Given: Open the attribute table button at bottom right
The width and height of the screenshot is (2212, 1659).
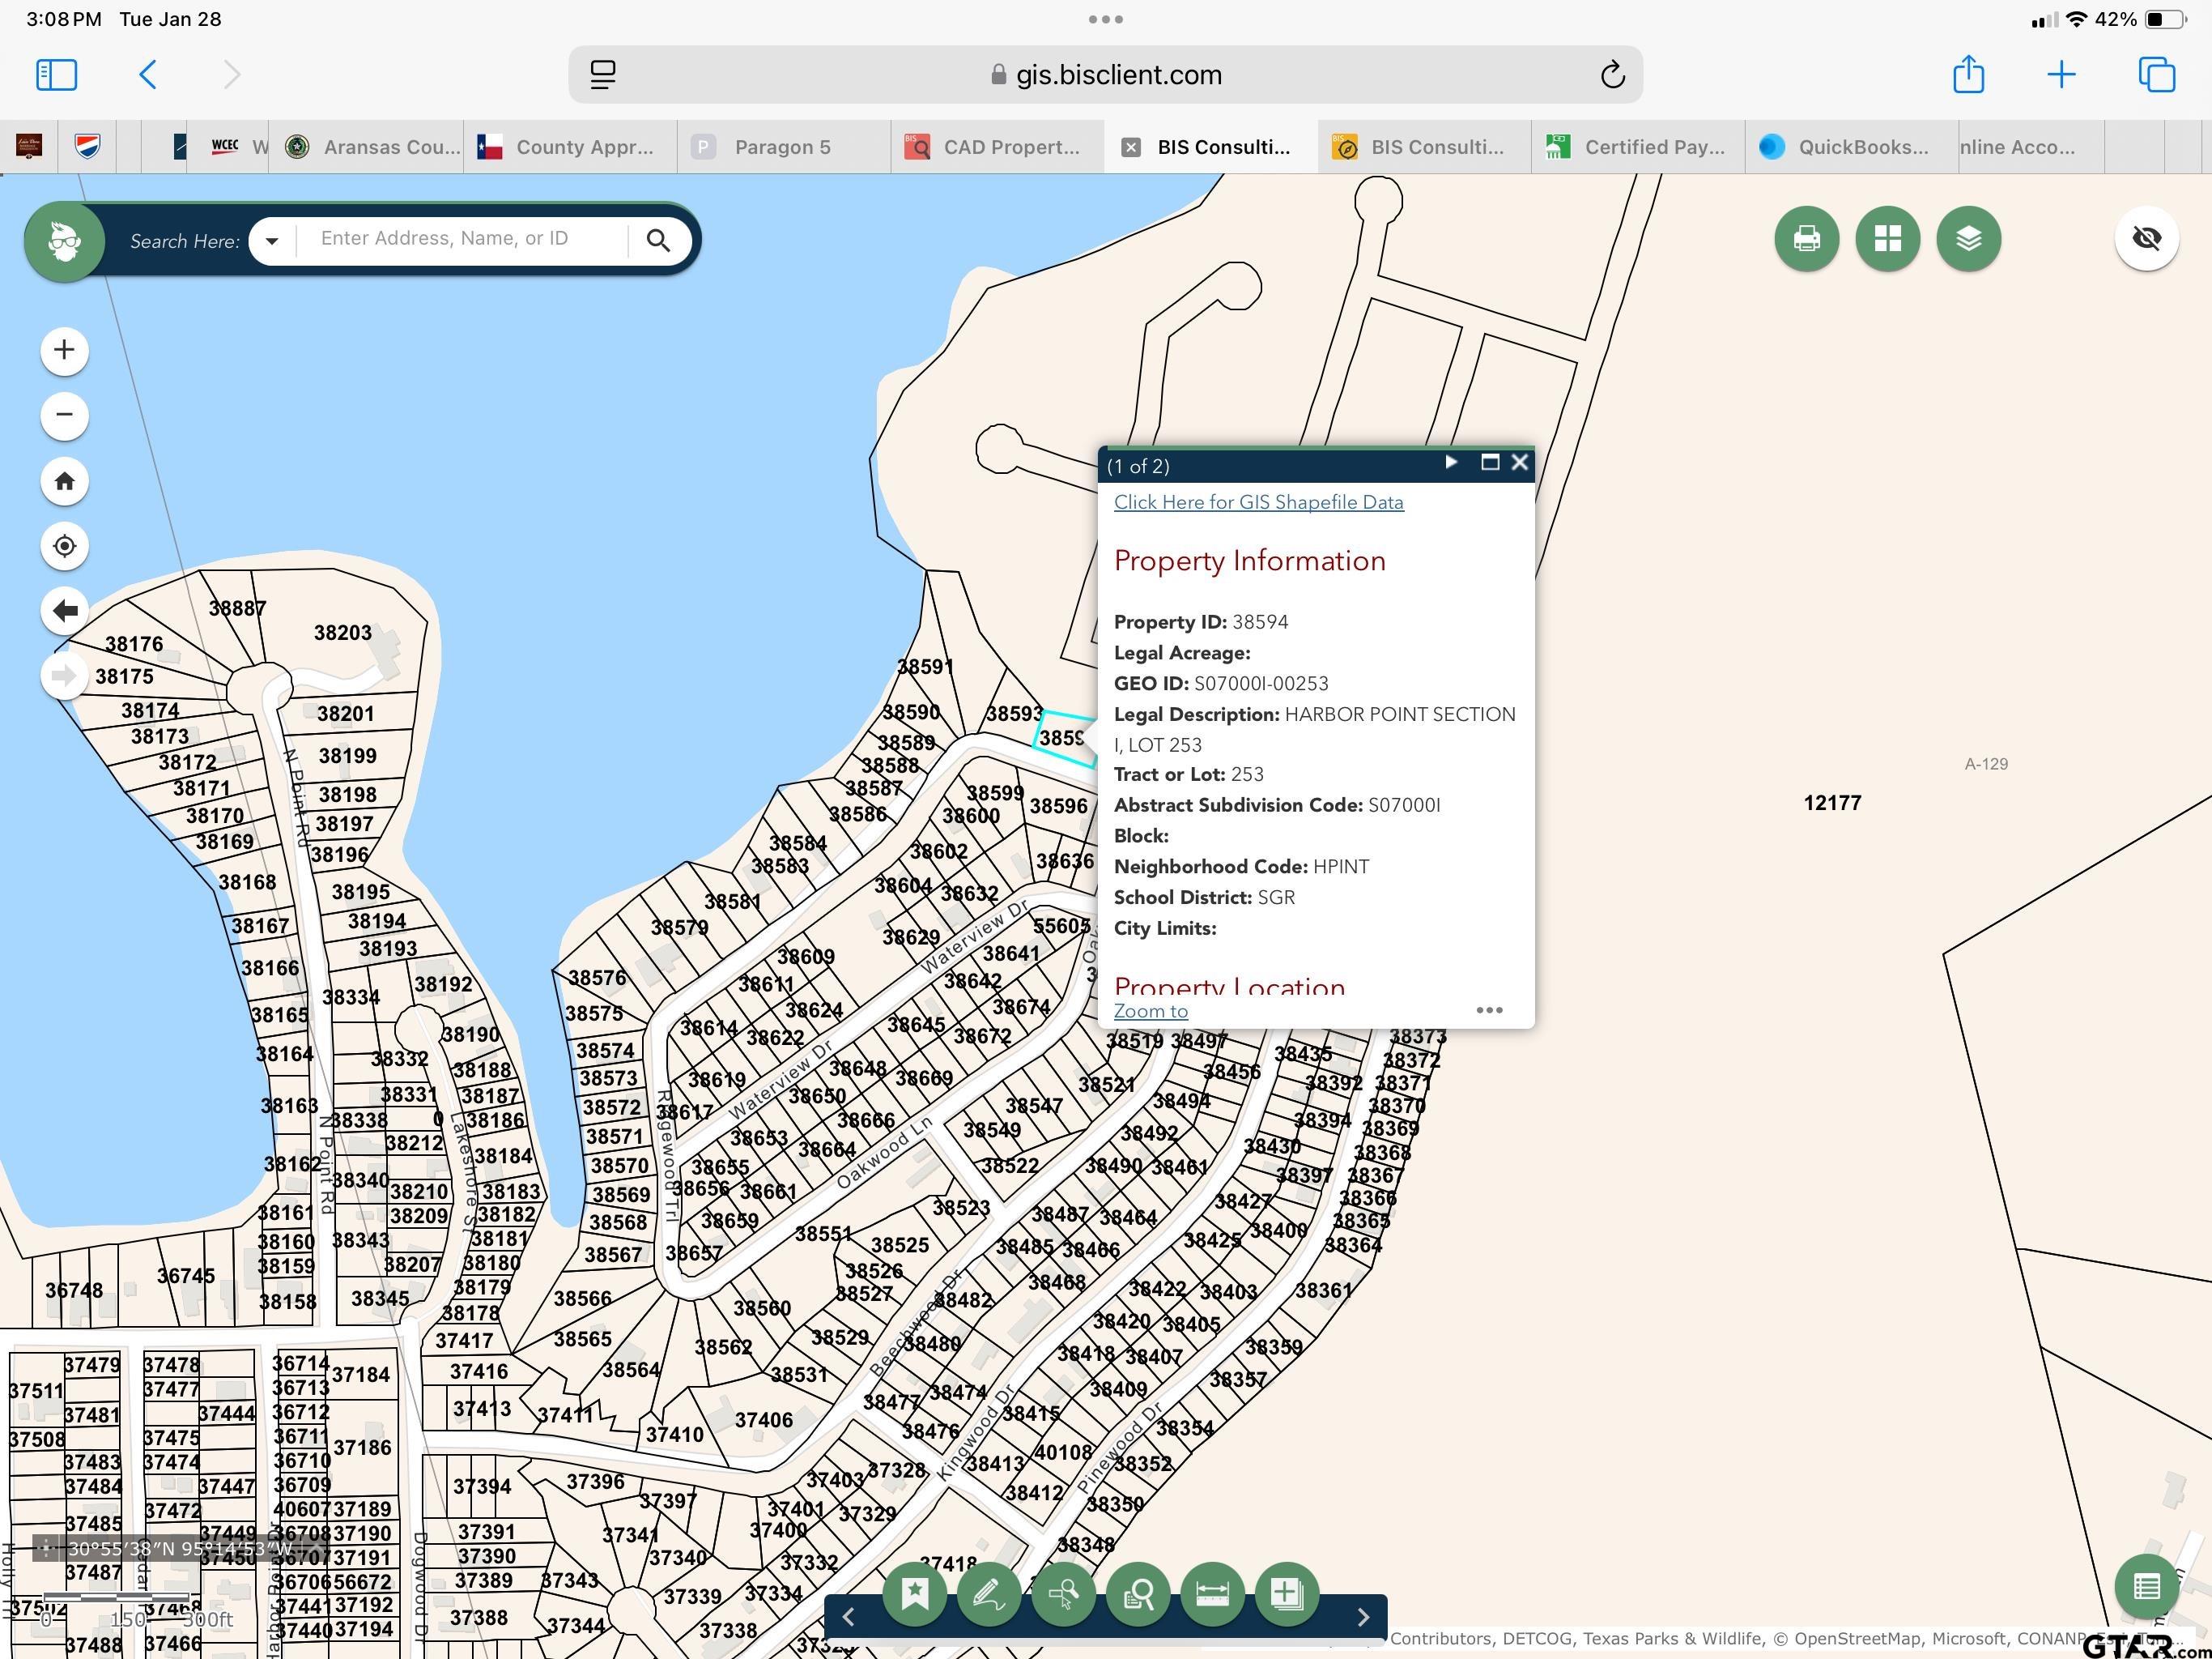Looking at the screenshot, I should click(2146, 1587).
